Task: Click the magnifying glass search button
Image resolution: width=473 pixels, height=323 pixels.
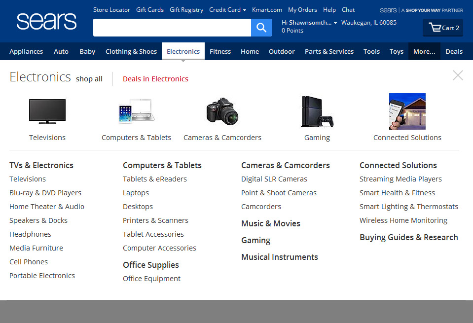Action: point(261,28)
